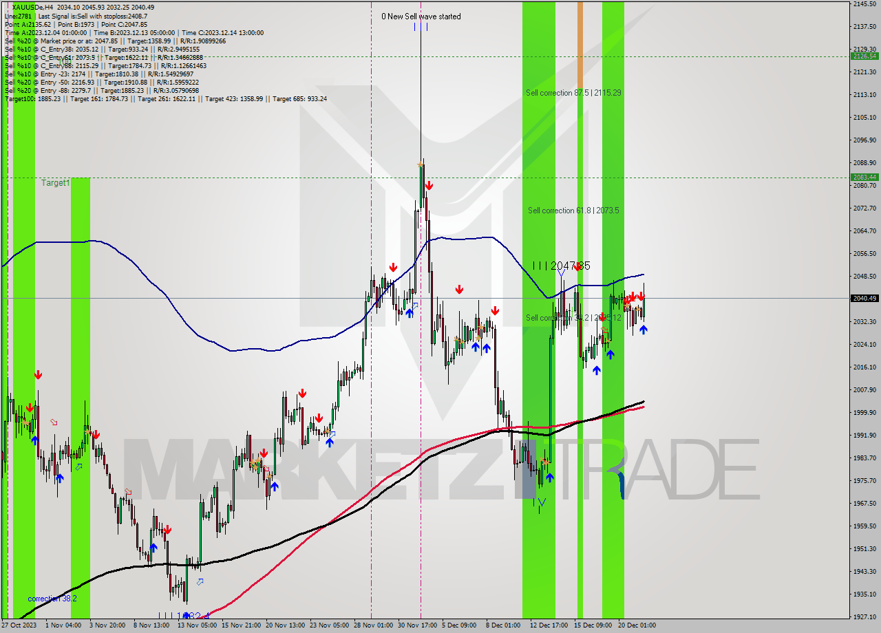Click the '27 Oct 2023' date label
Image resolution: width=881 pixels, height=633 pixels.
[19, 625]
